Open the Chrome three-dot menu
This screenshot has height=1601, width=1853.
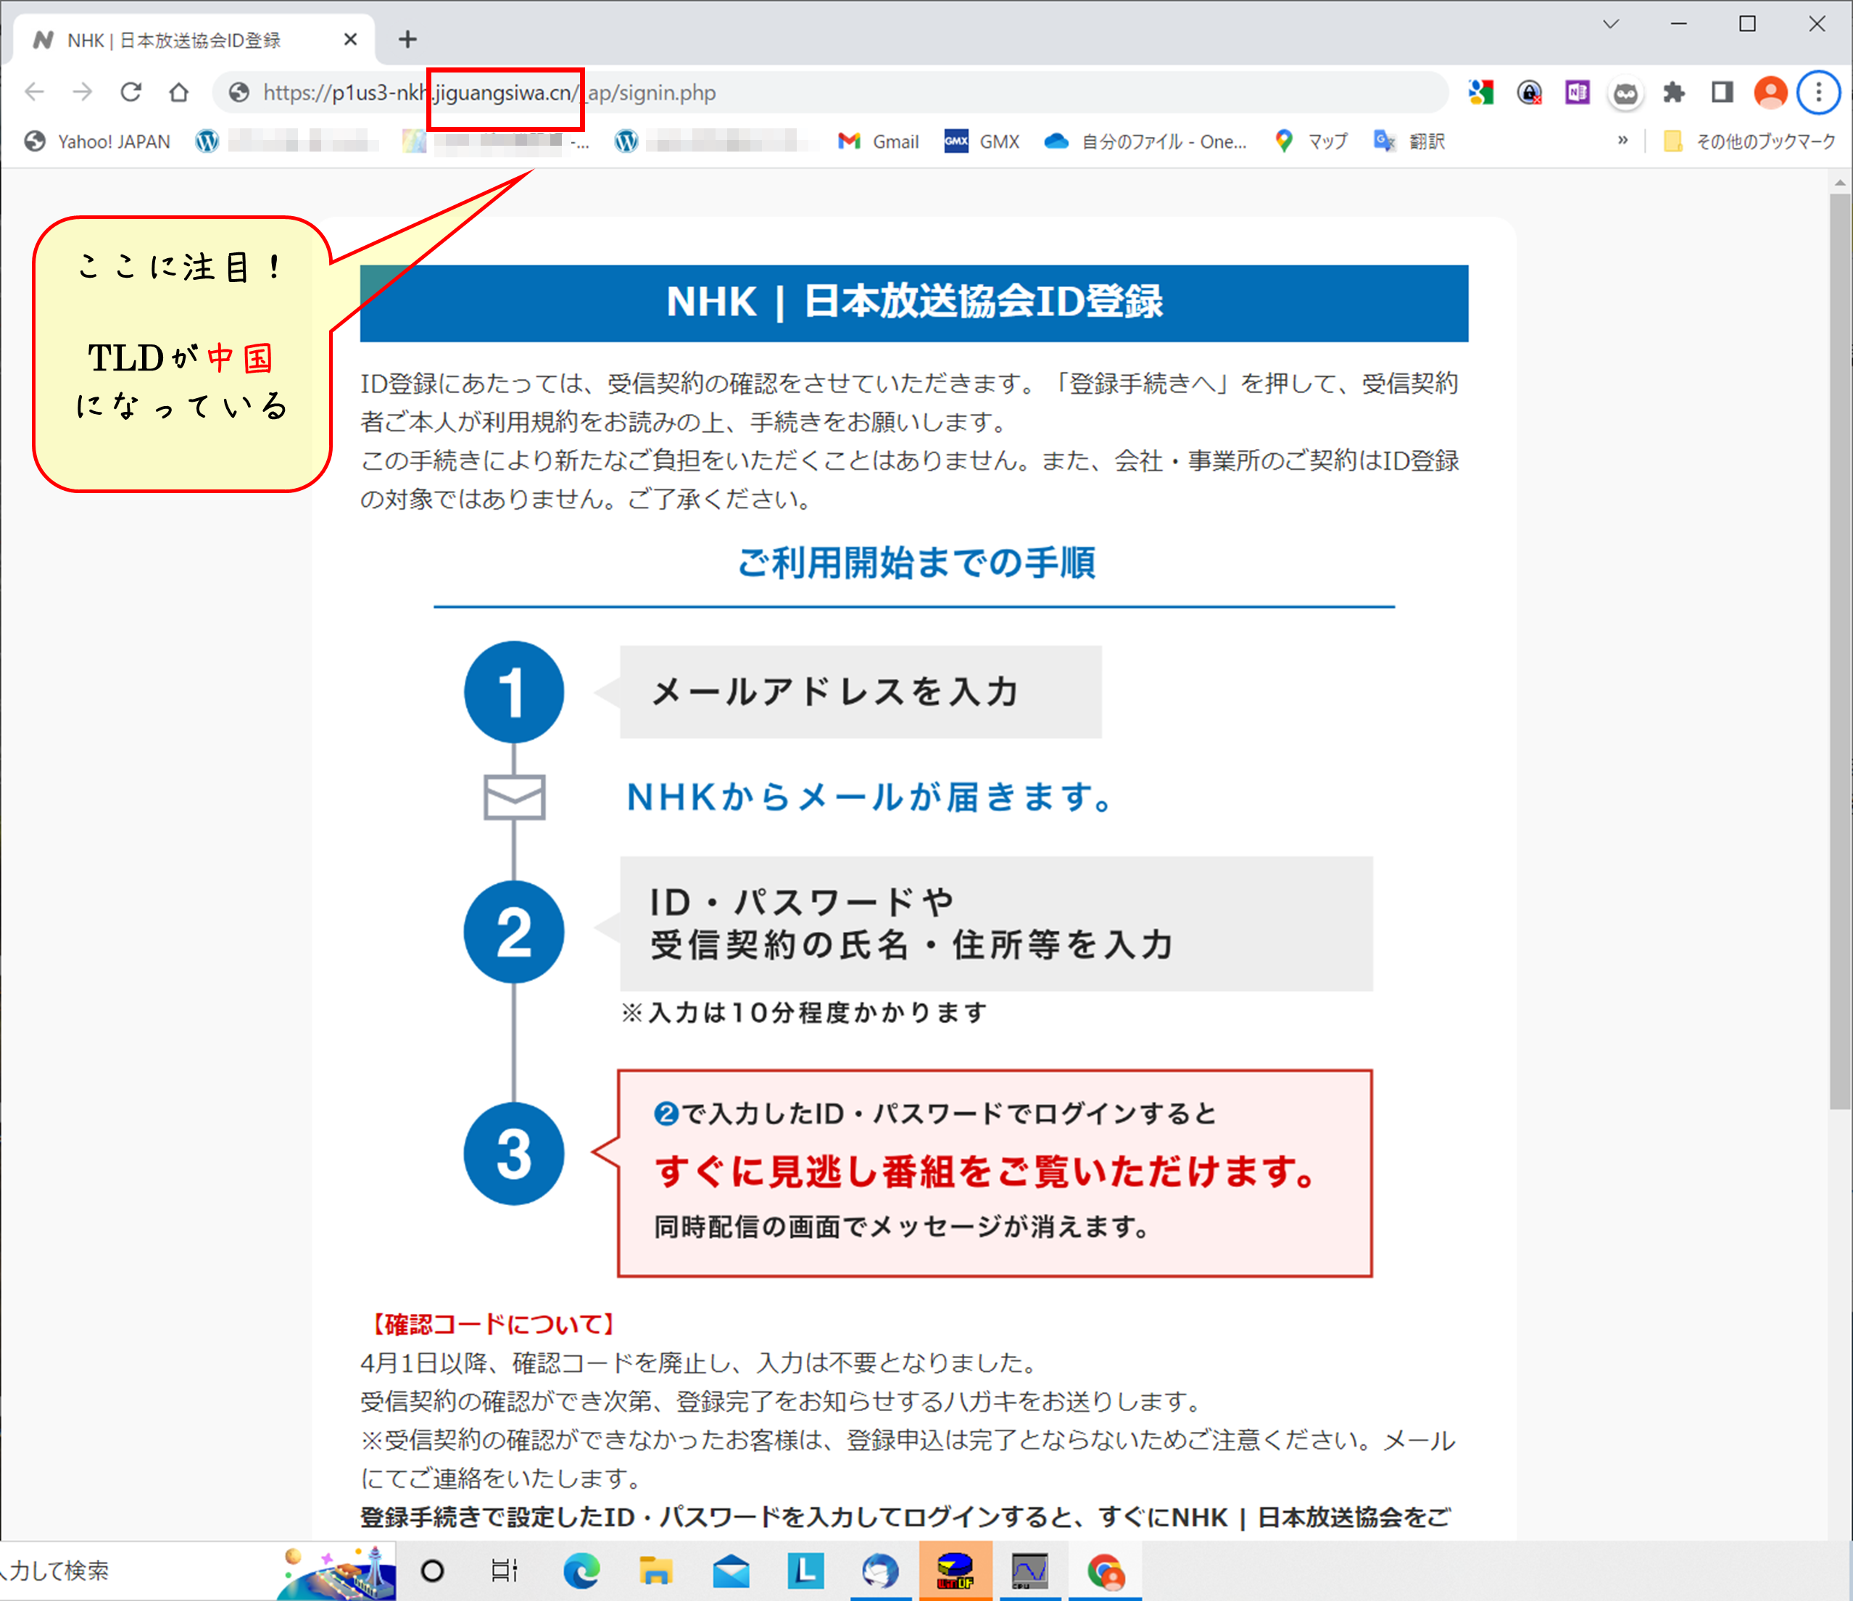click(1818, 92)
